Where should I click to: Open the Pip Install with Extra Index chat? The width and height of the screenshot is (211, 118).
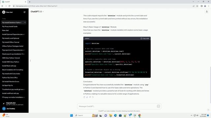pos(14,74)
